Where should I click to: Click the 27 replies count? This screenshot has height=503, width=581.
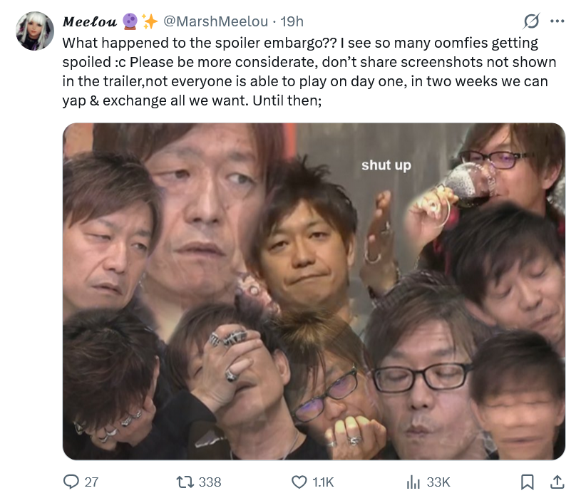[91, 482]
